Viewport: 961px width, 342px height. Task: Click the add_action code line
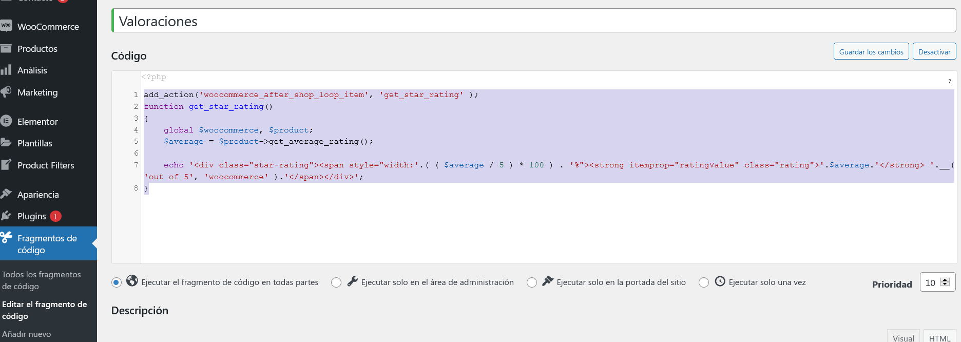pos(311,94)
